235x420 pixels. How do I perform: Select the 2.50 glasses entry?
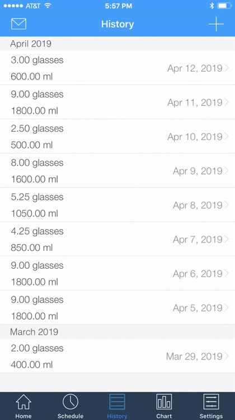(x=117, y=137)
